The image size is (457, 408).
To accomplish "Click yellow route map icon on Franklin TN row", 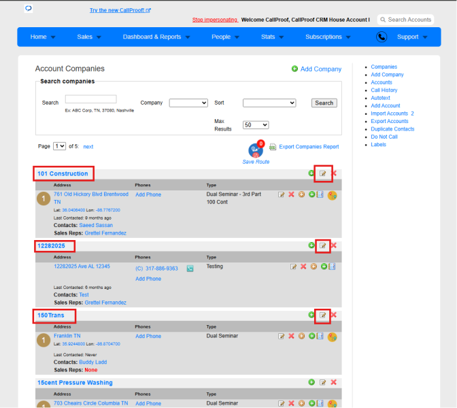I will (332, 337).
